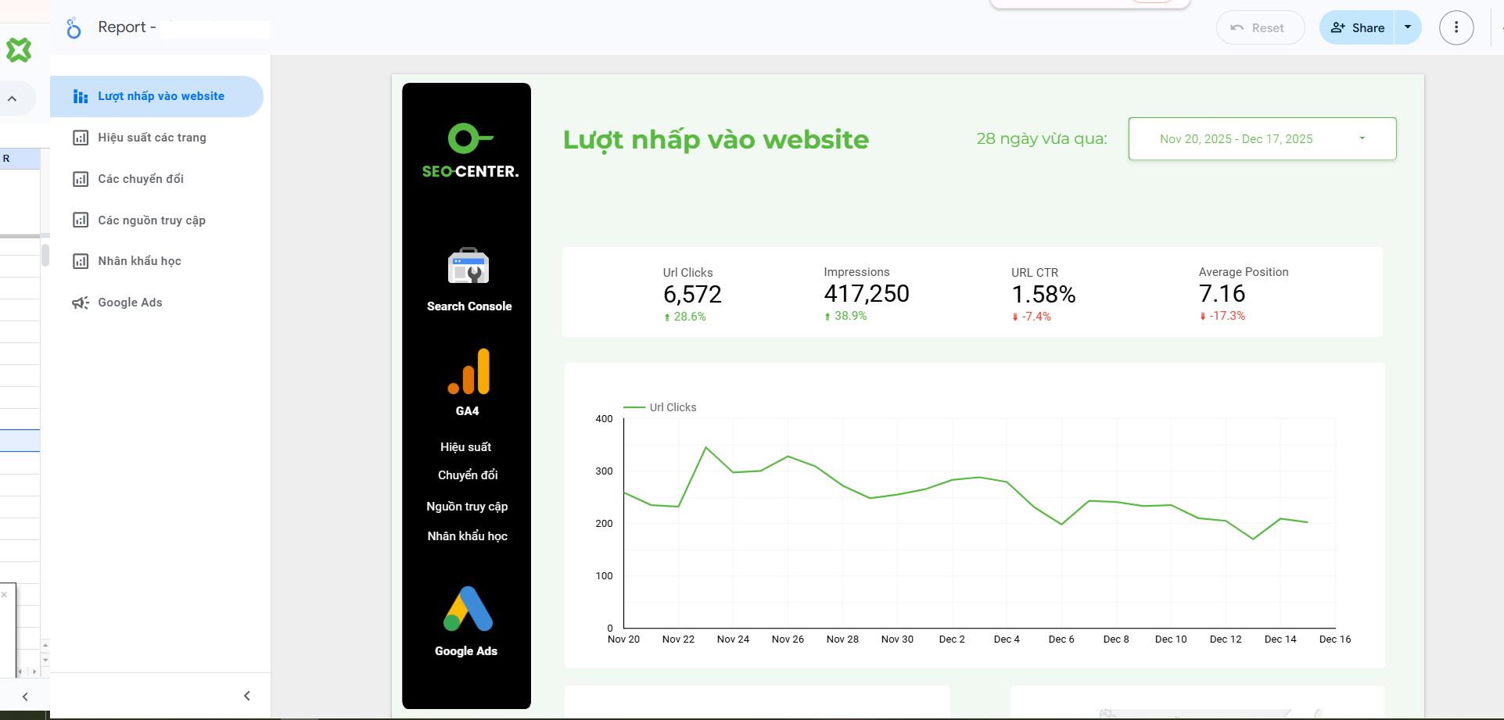The height and width of the screenshot is (720, 1504).
Task: Click the Reset button
Action: pyautogui.click(x=1260, y=27)
